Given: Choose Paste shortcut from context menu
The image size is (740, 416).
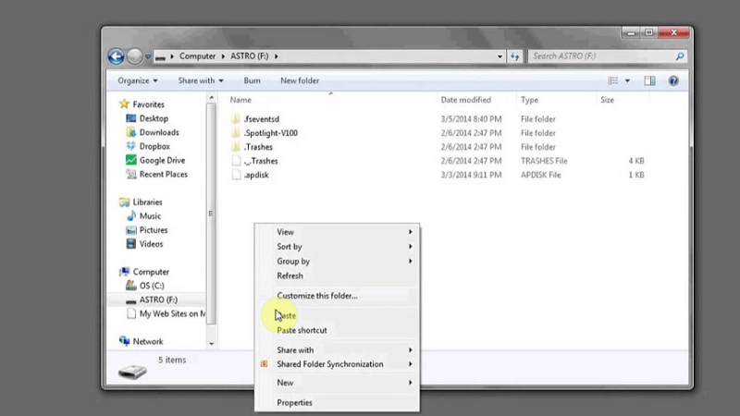Looking at the screenshot, I should pos(302,330).
